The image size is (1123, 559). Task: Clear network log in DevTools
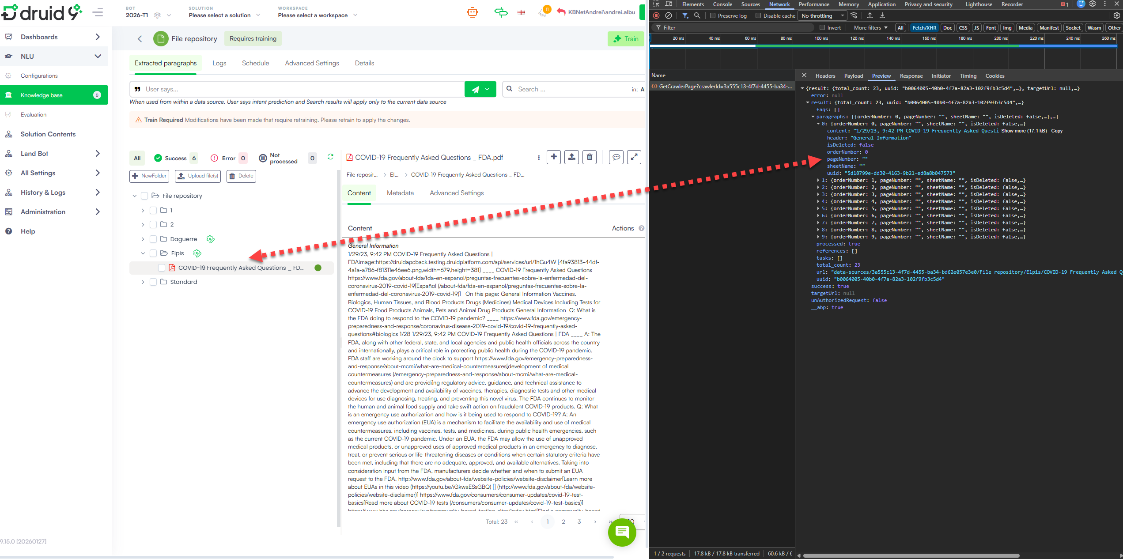click(669, 15)
